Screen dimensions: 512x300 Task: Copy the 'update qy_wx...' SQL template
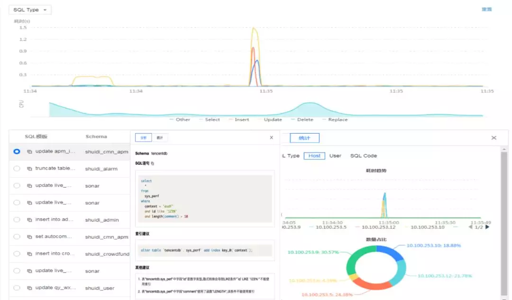pos(29,288)
